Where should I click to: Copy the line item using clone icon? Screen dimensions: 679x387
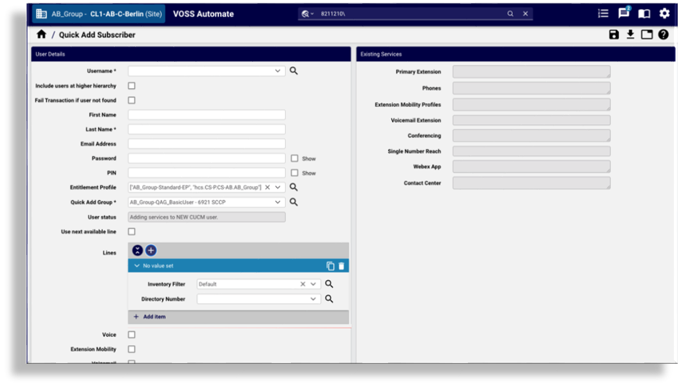point(330,266)
